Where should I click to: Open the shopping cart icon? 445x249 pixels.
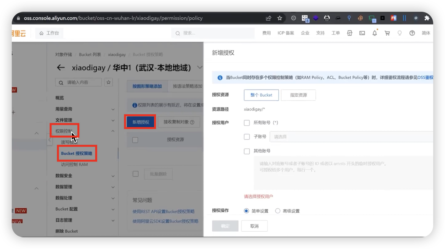click(387, 33)
